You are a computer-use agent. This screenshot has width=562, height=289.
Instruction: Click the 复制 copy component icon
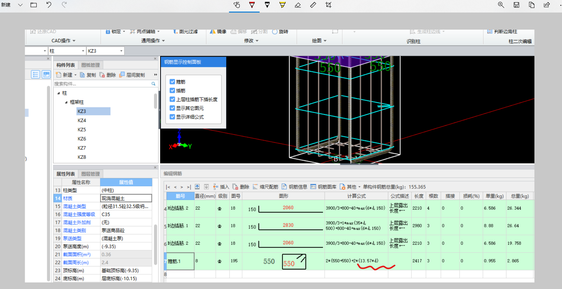pyautogui.click(x=88, y=75)
